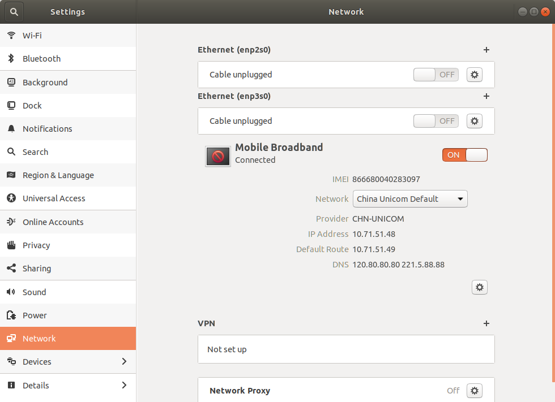Screen dimensions: 555x402
Task: Add a connection to Ethernet enp2s0
Action: pyautogui.click(x=486, y=50)
